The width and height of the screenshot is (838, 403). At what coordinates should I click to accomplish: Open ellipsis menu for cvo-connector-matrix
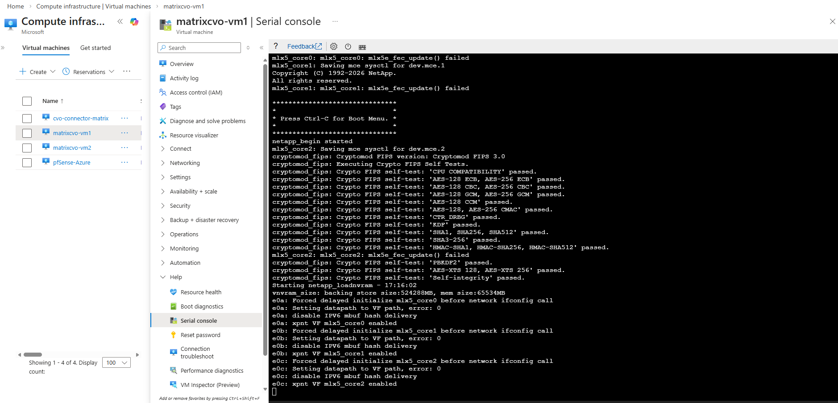coord(124,118)
